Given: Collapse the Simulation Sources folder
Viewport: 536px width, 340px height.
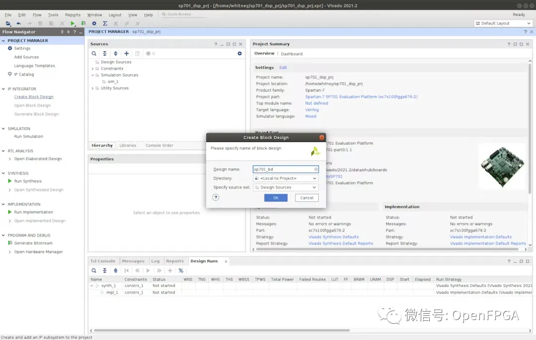Looking at the screenshot, I should click(x=92, y=75).
